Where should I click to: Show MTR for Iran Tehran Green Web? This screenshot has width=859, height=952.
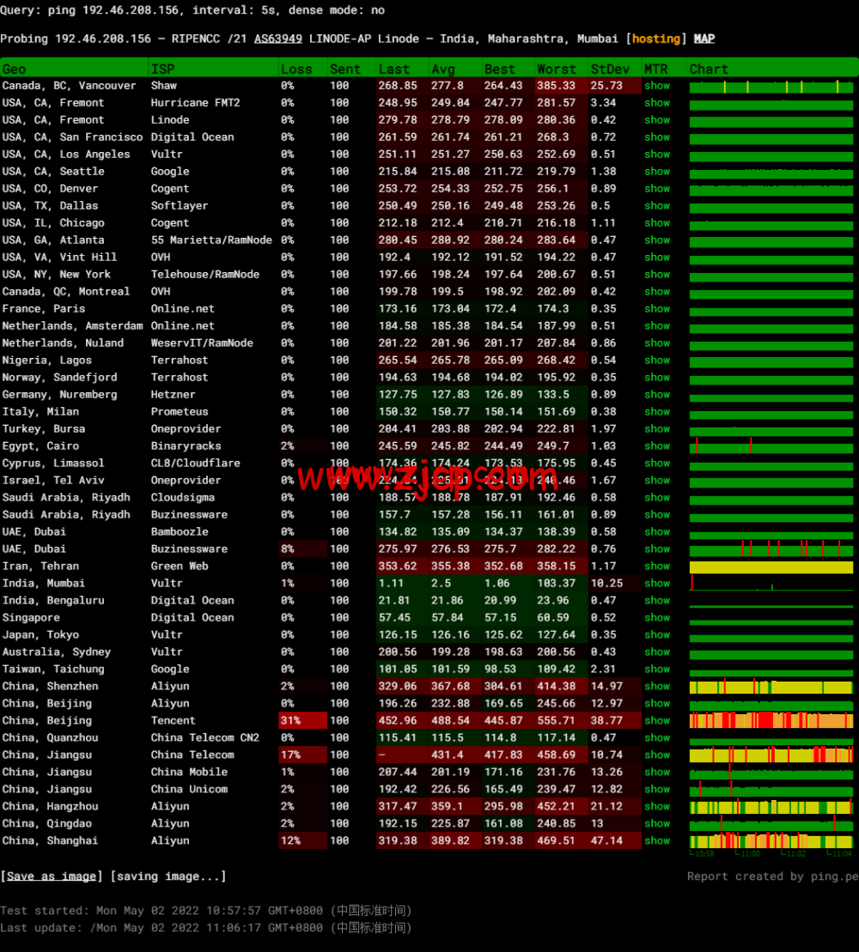657,566
